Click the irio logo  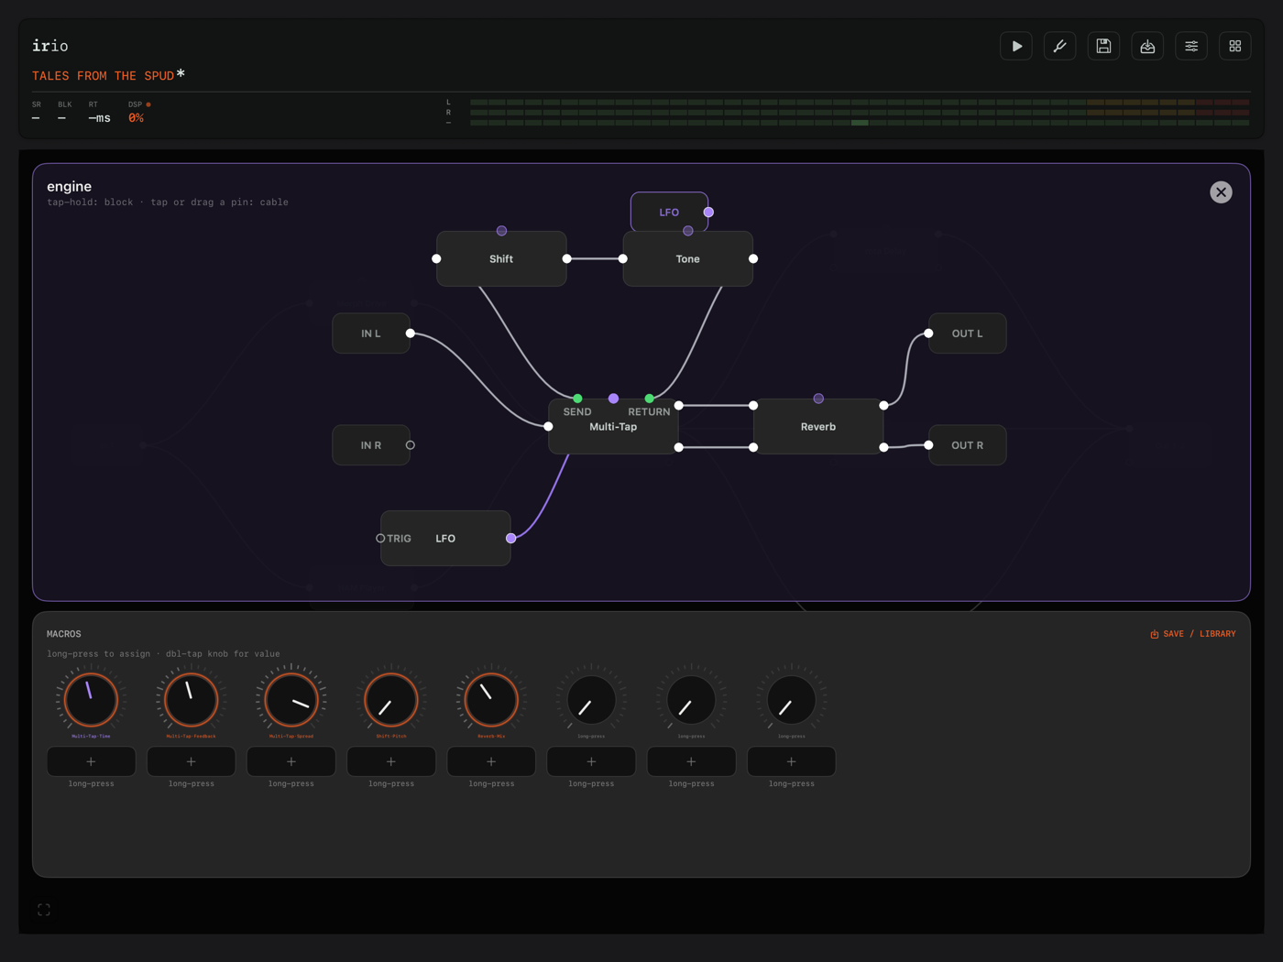[50, 46]
